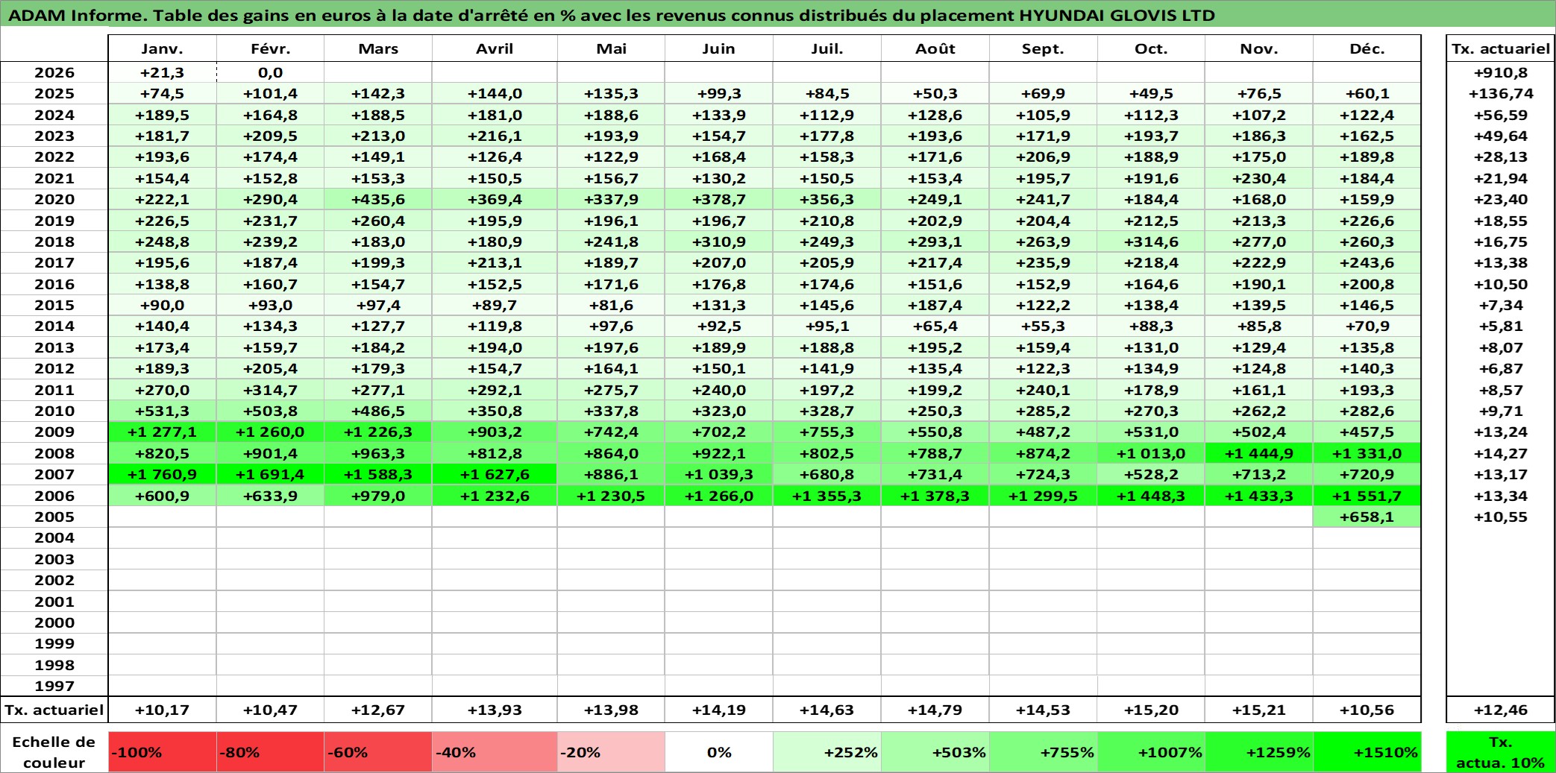The height and width of the screenshot is (773, 1556).
Task: Select the +252% light green scale swatch
Action: click(827, 752)
